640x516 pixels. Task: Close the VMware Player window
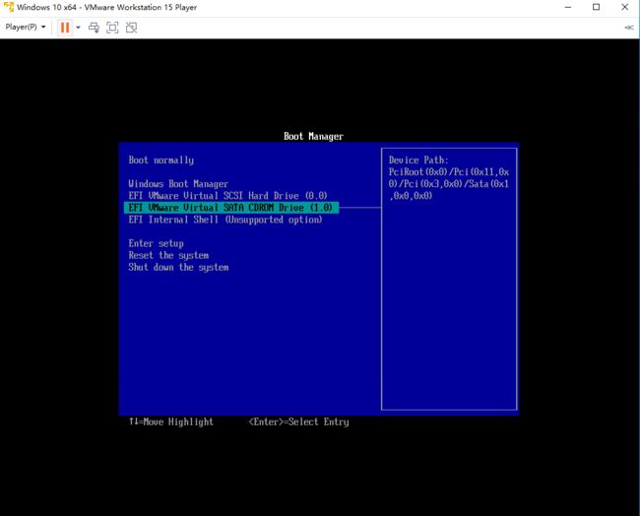(x=625, y=7)
